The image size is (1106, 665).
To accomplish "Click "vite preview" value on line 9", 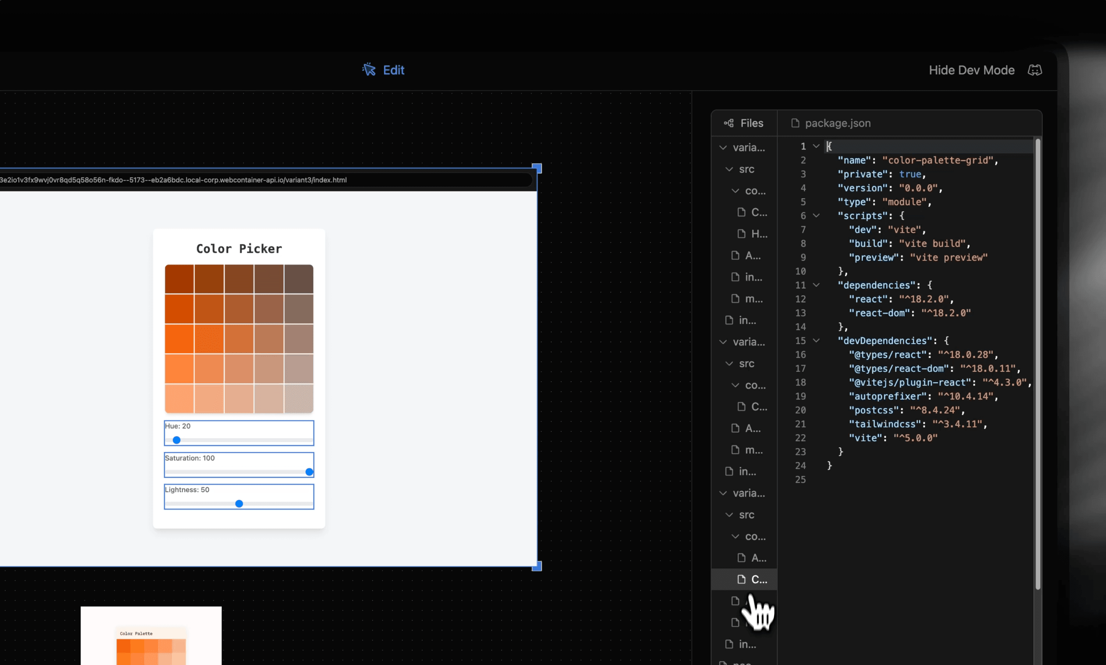I will tap(949, 257).
